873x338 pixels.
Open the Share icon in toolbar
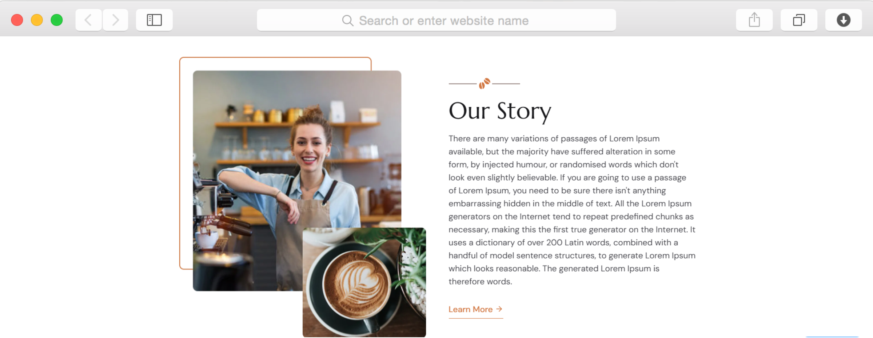coord(754,20)
